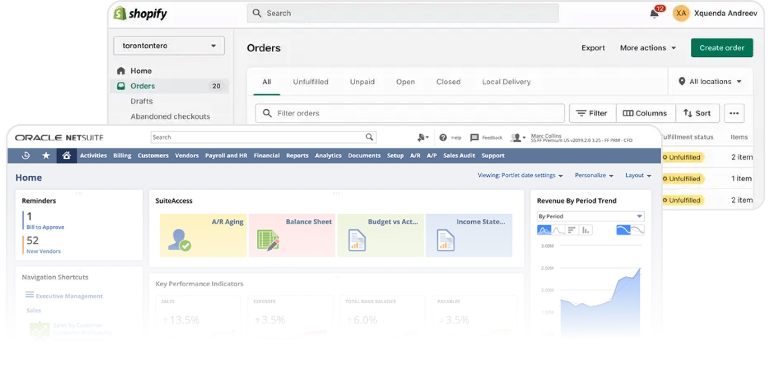The image size is (771, 369).
Task: Open the Personalize dropdown
Action: pos(594,175)
